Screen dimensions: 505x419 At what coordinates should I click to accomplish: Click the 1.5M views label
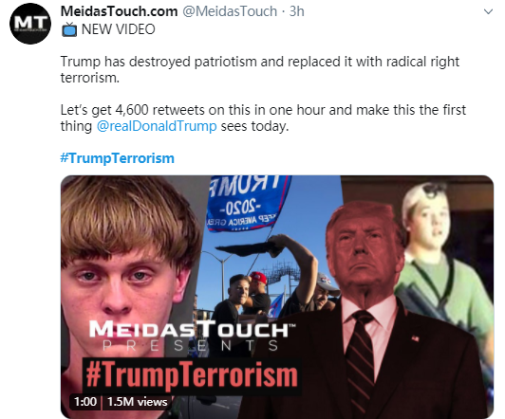[x=138, y=402]
